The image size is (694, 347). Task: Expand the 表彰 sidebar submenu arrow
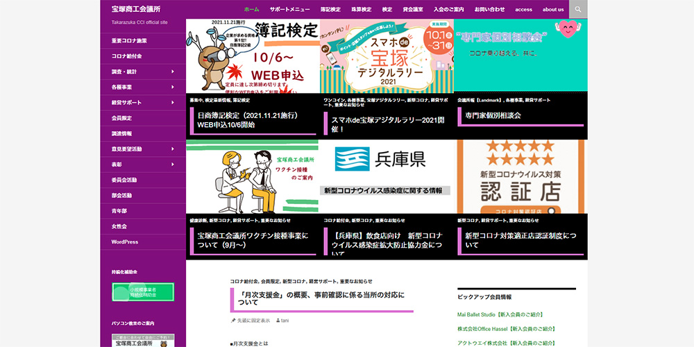point(173,164)
